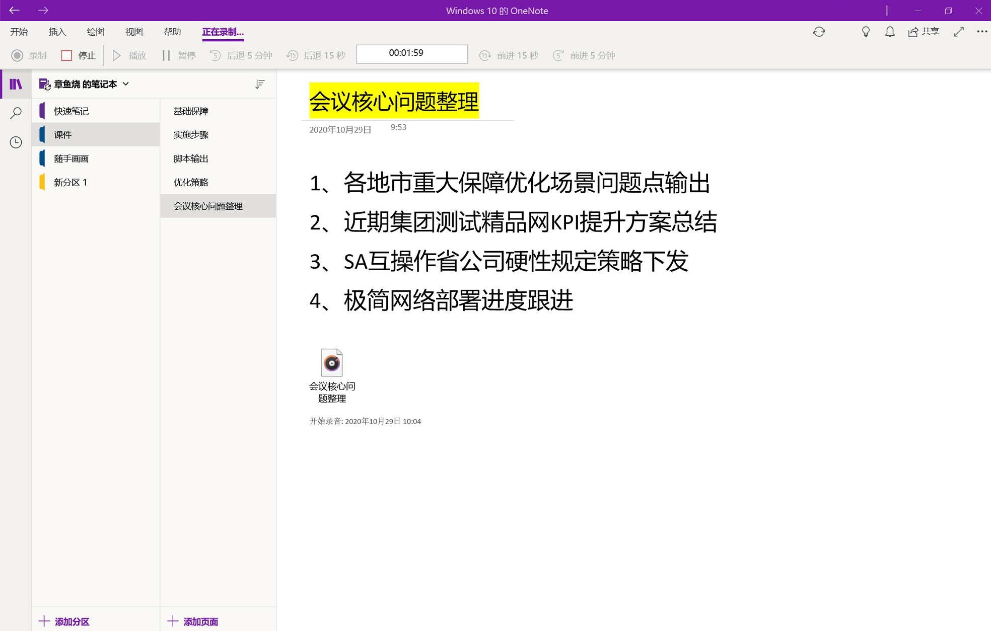Screen dimensions: 991x631
Task: Open notifications bell icon
Action: [890, 32]
